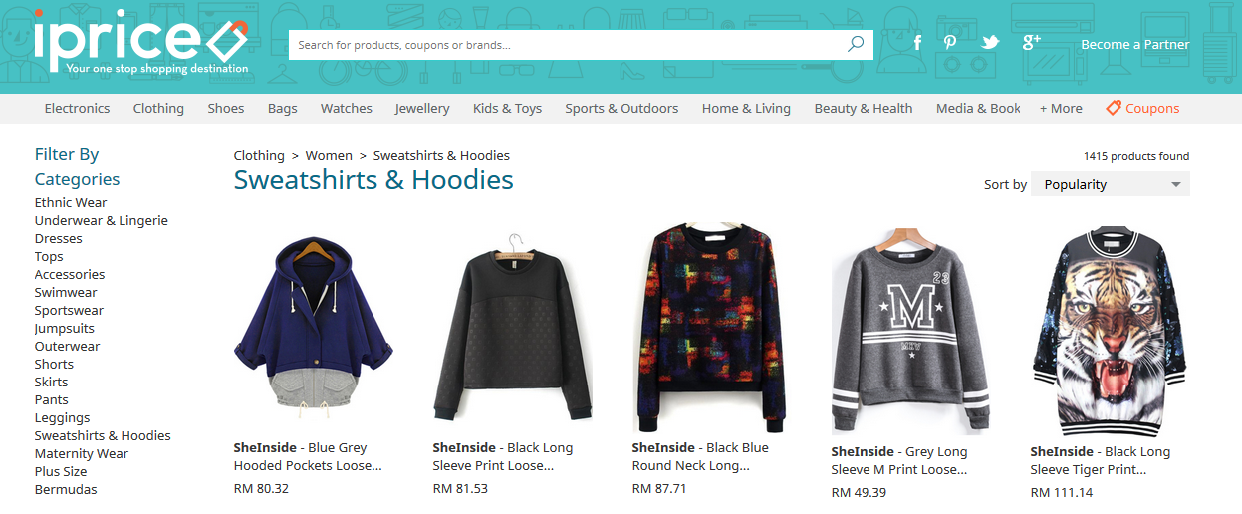1242x514 pixels.
Task: Select the Beauty & Health menu item
Action: [864, 108]
